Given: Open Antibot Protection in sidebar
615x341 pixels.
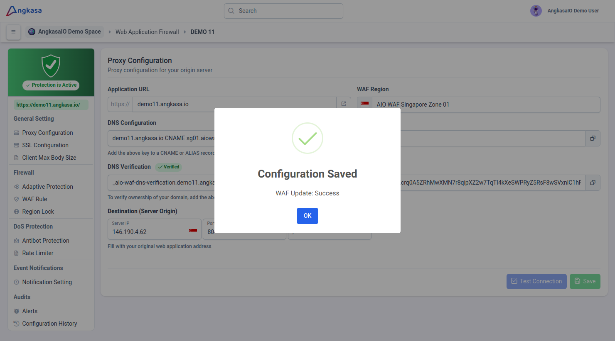Looking at the screenshot, I should tap(46, 241).
